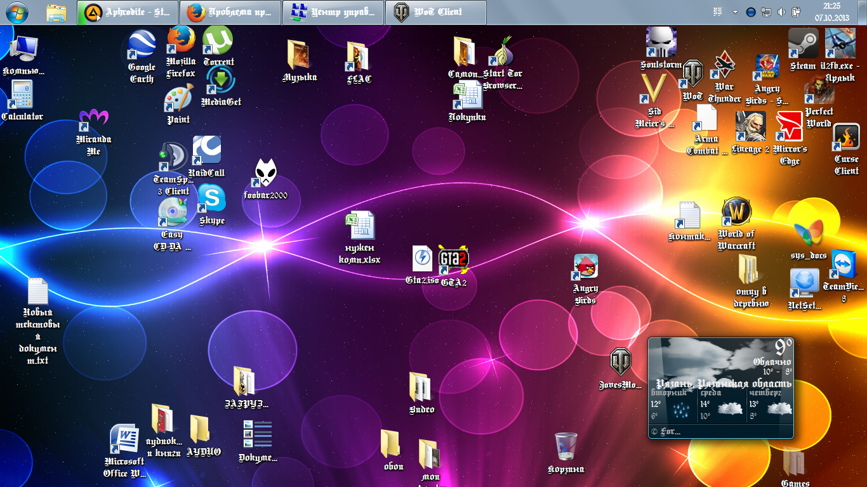Switch to WoT Client taskbar window
Screen dimensions: 867x487
(x=436, y=12)
